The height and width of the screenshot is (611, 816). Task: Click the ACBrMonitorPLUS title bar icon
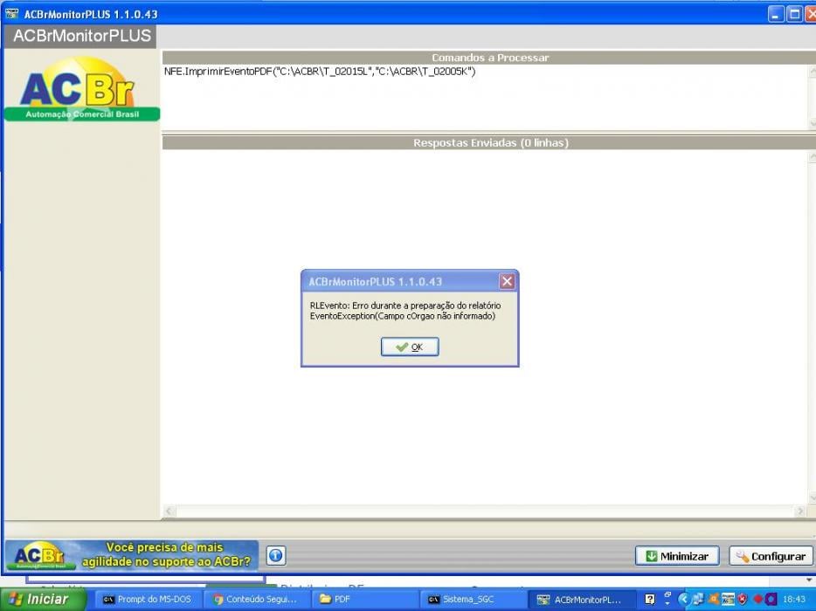click(x=11, y=13)
